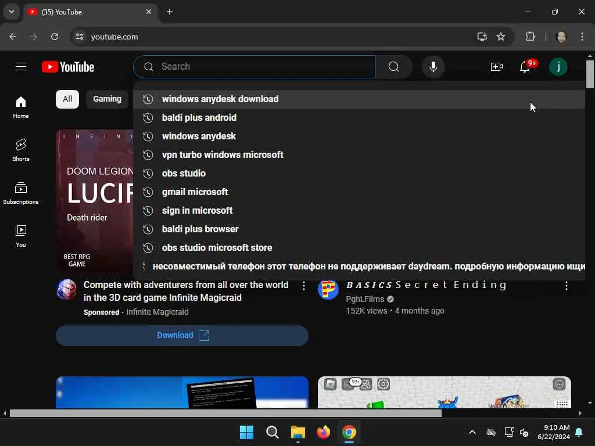Bookmark this page with the star

coord(501,37)
